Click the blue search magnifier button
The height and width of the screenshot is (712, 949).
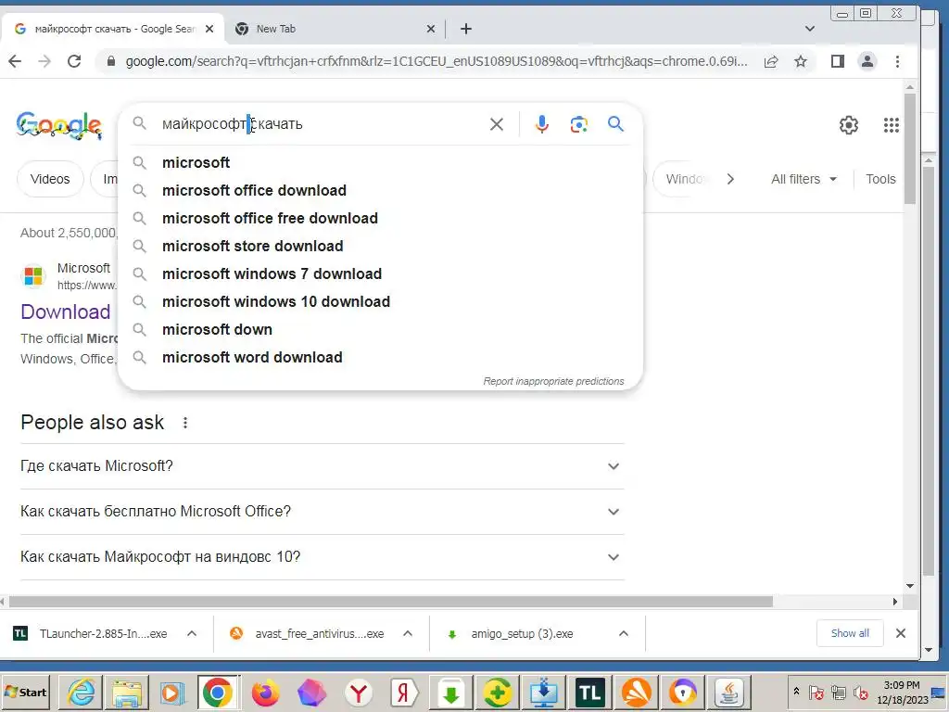pos(615,124)
